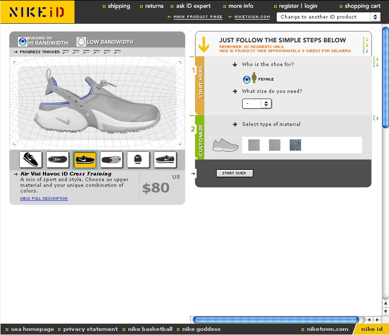Click VIEW FULL DESCRIPTION link

point(44,199)
